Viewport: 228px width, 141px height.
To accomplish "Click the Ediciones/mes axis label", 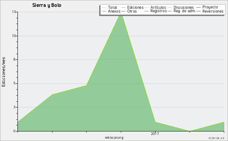I will pos(3,72).
